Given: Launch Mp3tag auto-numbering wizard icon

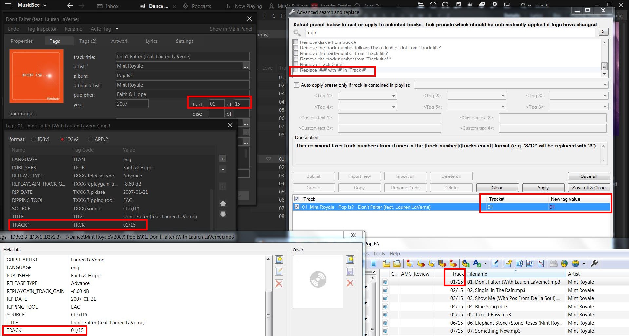Looking at the screenshot, I should 541,263.
